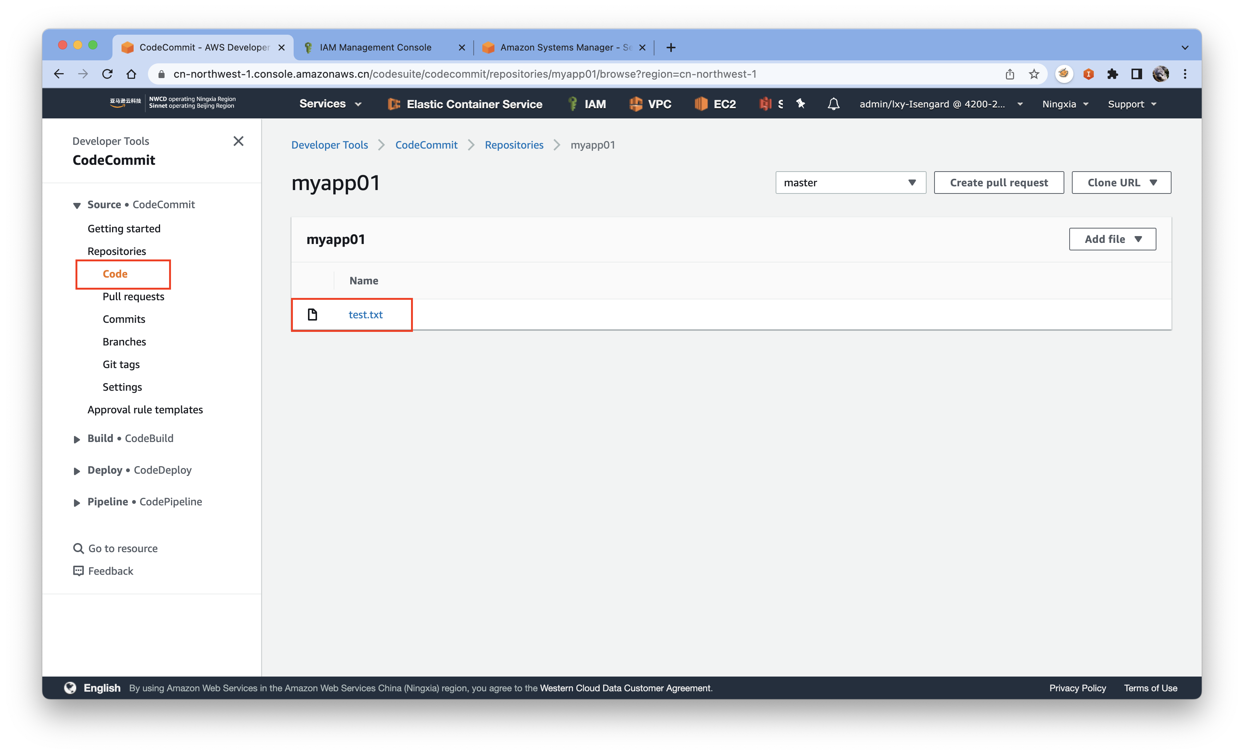Viewport: 1244px width, 755px height.
Task: Open the IAM service shortcut
Action: point(587,104)
